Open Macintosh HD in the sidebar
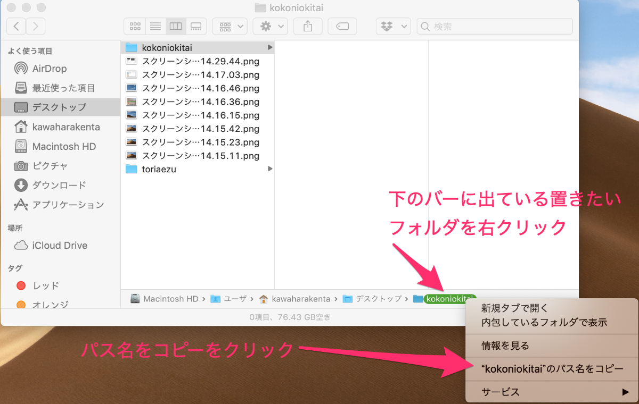The width and height of the screenshot is (639, 404). (60, 146)
